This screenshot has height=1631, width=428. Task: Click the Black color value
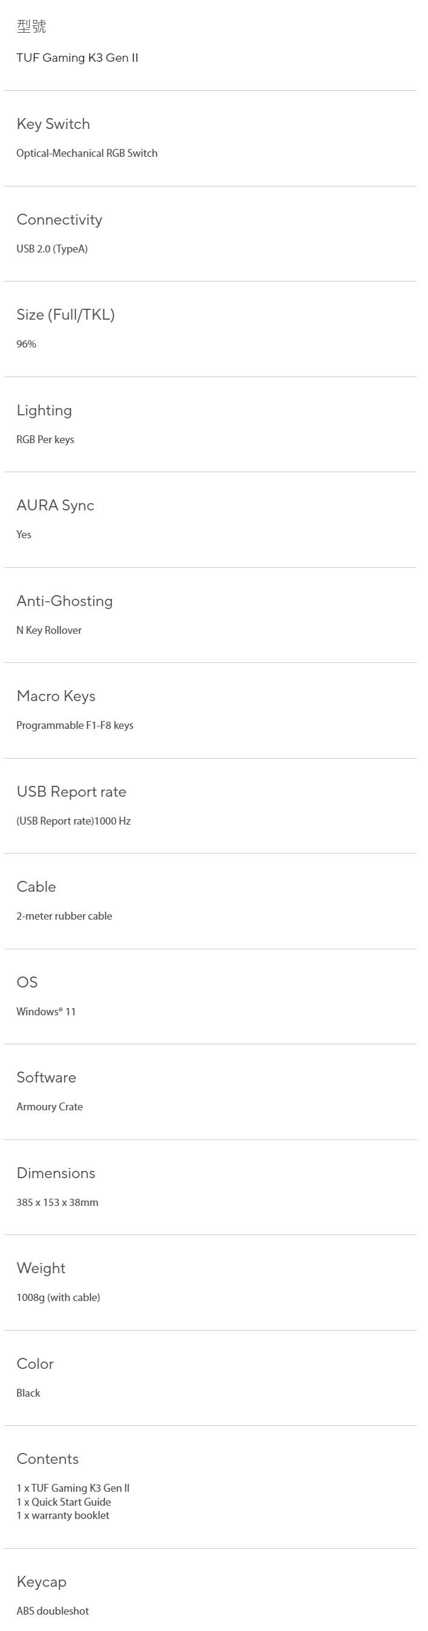coord(28,1392)
